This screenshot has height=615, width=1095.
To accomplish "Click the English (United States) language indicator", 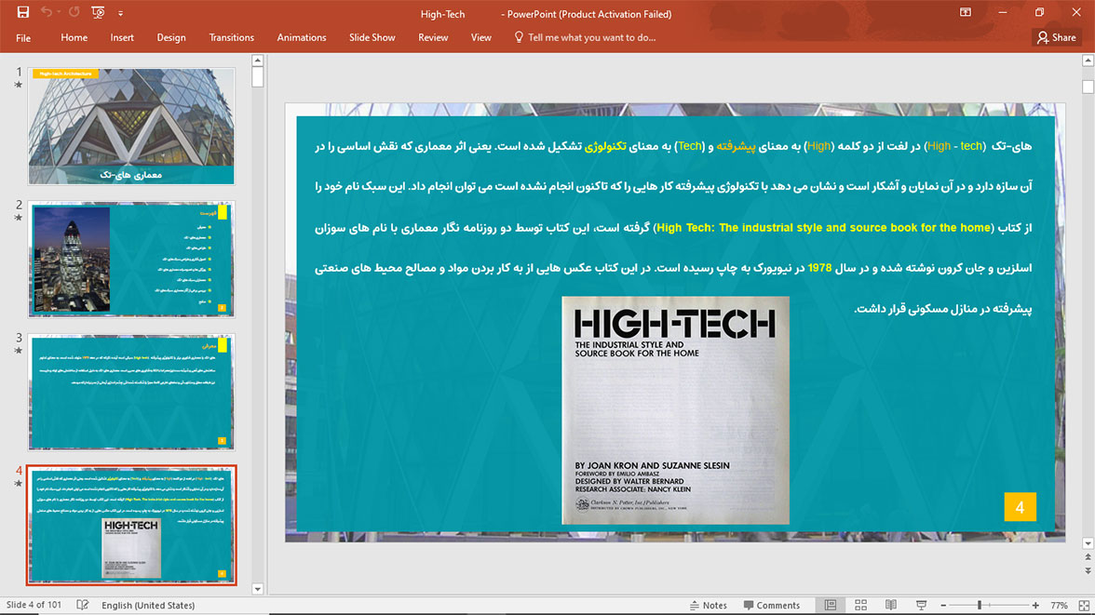I will point(148,605).
